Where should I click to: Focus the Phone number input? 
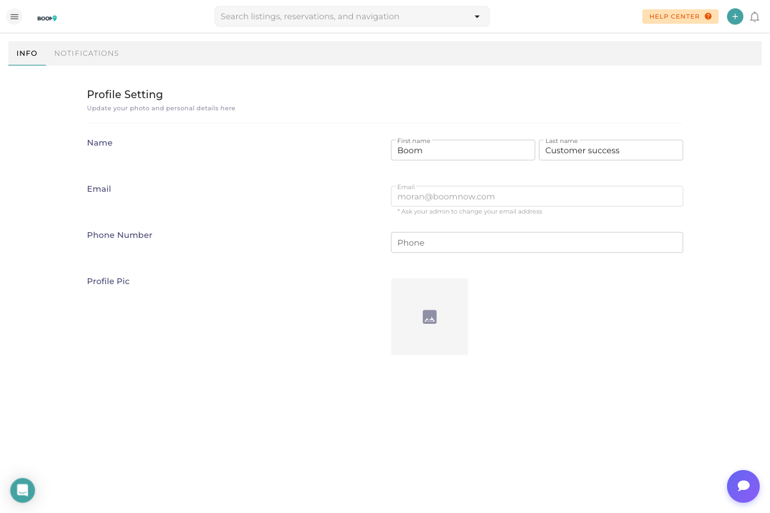pos(536,242)
